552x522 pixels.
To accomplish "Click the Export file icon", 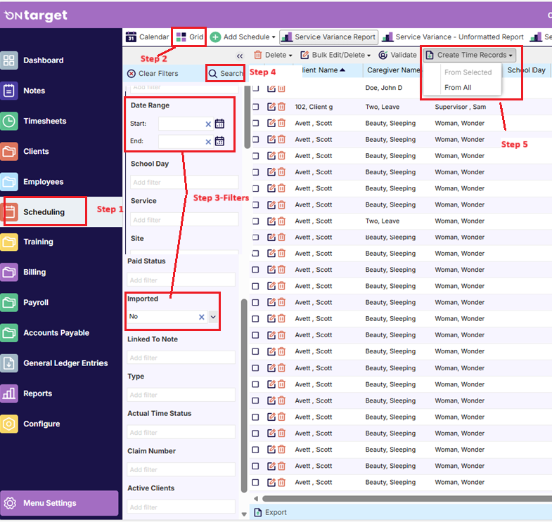I will [x=257, y=512].
